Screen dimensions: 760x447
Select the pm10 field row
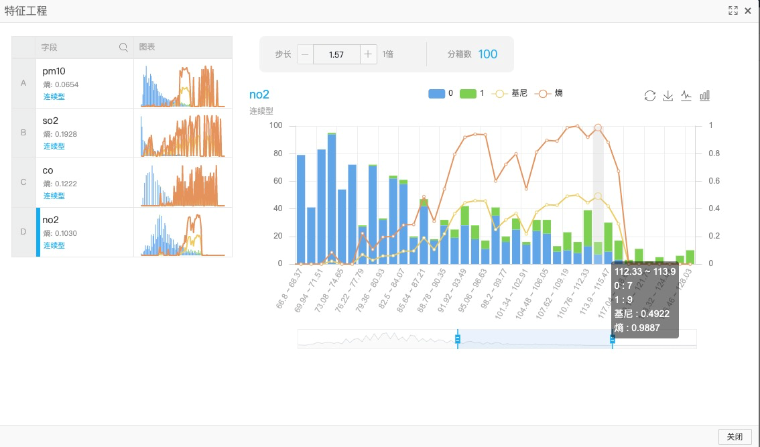coord(122,83)
